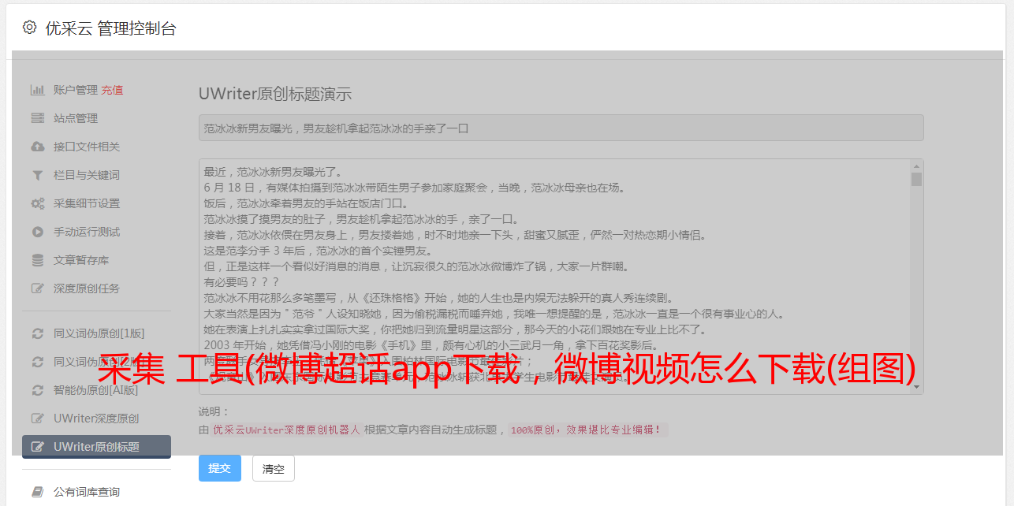Click the textarea scrollbar down arrow

coord(916,387)
